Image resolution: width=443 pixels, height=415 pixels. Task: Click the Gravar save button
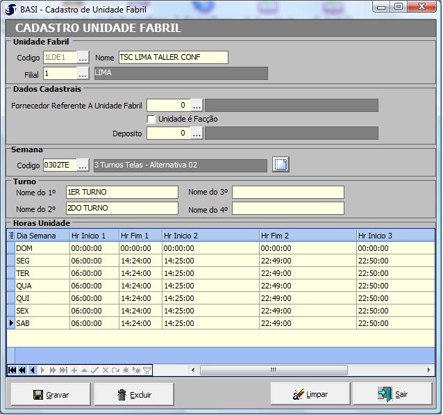coord(51,394)
